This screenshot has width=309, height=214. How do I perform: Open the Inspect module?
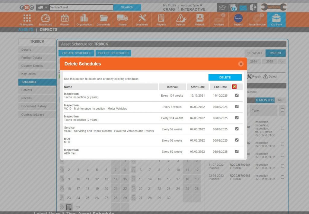(x=238, y=19)
